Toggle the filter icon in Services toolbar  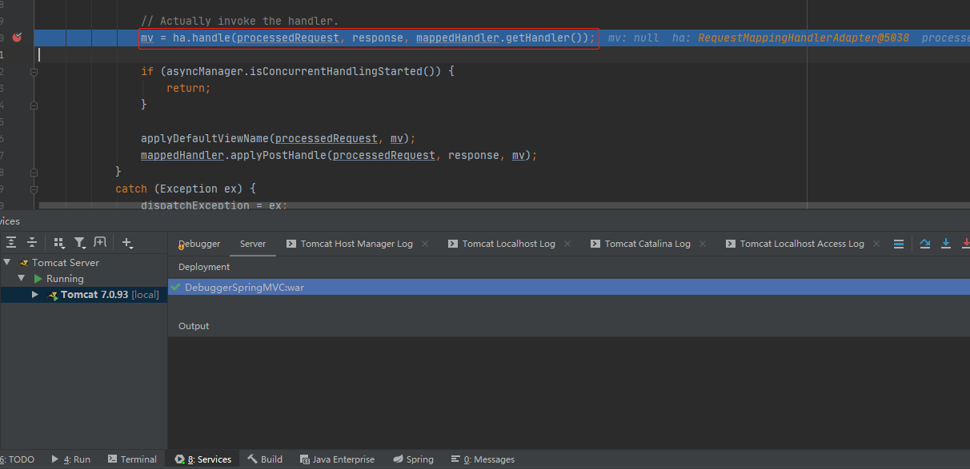[x=79, y=242]
